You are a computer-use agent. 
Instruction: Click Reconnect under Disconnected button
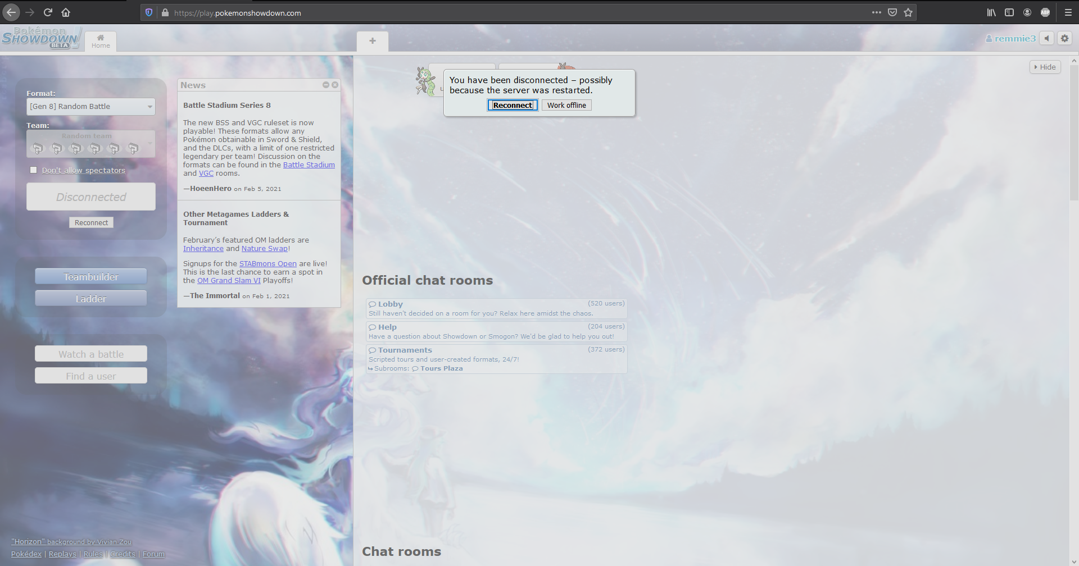[91, 223]
